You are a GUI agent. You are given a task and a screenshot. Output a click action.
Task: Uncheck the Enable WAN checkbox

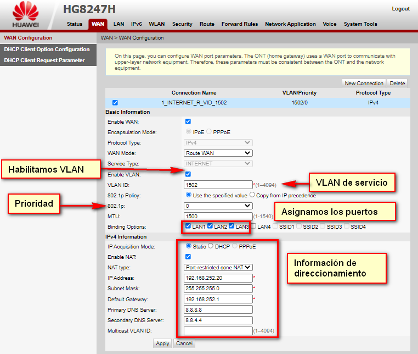(188, 121)
